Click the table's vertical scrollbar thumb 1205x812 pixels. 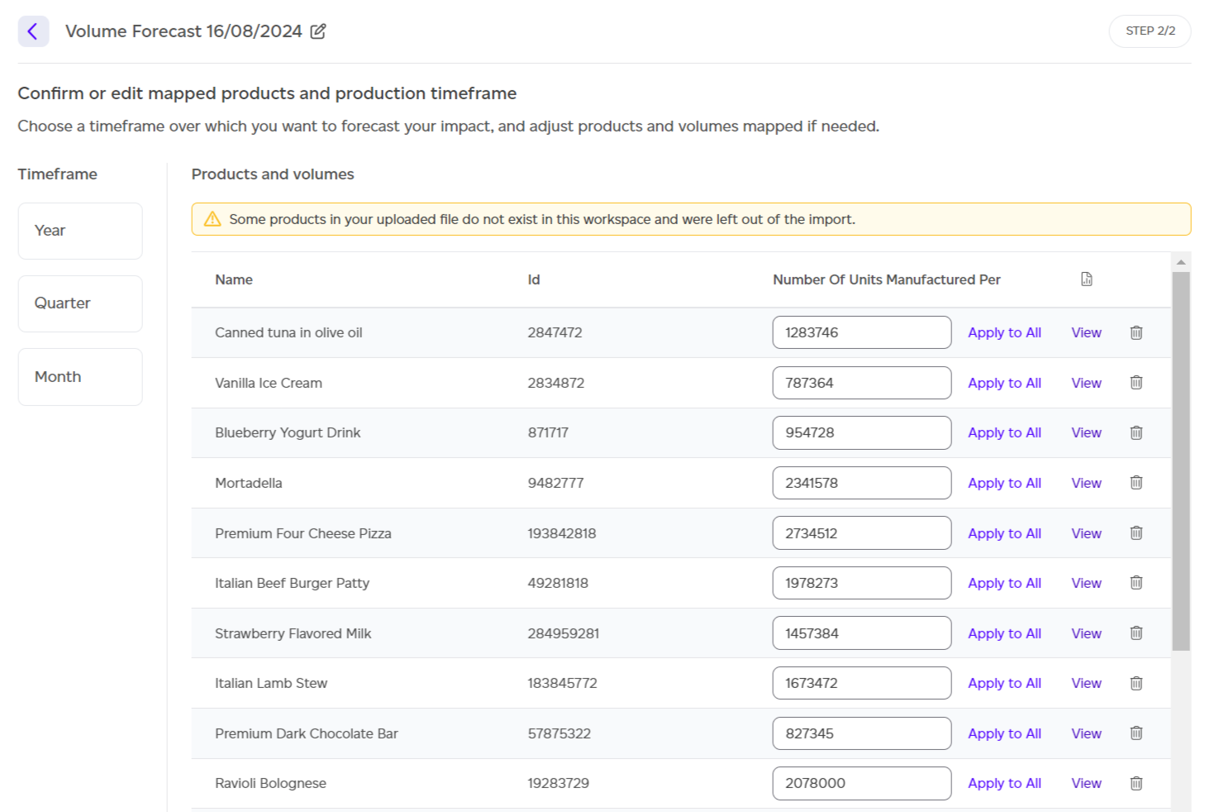point(1181,461)
